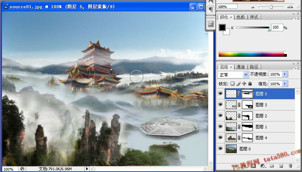The image size is (302, 172).
Task: Click the K grayscale slider track
Action: click(x=253, y=28)
